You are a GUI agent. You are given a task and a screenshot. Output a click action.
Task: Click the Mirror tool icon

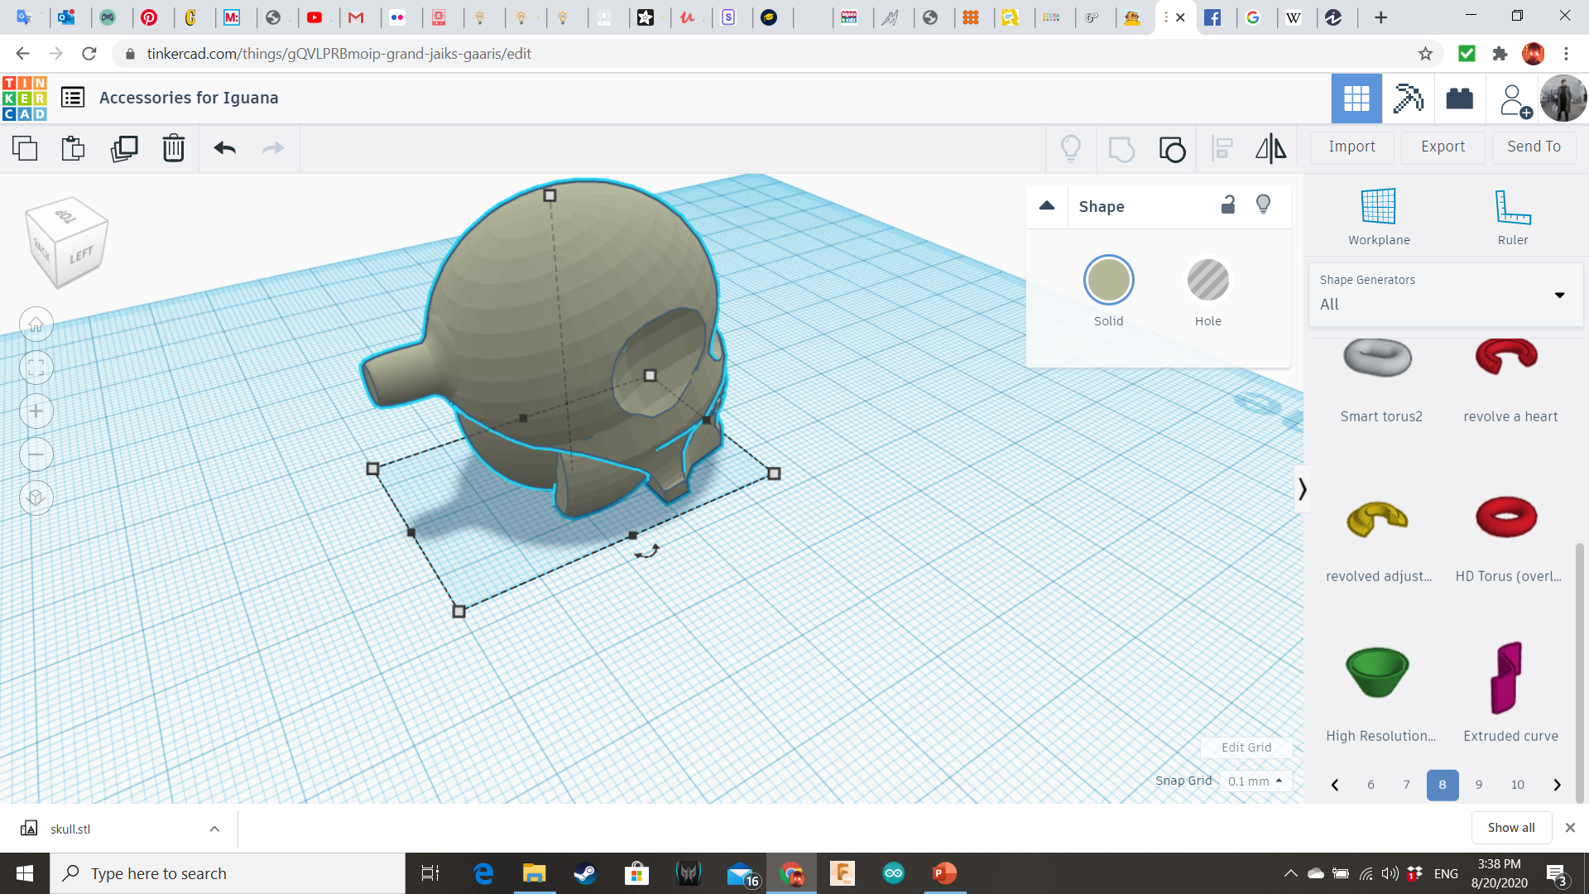click(1270, 148)
